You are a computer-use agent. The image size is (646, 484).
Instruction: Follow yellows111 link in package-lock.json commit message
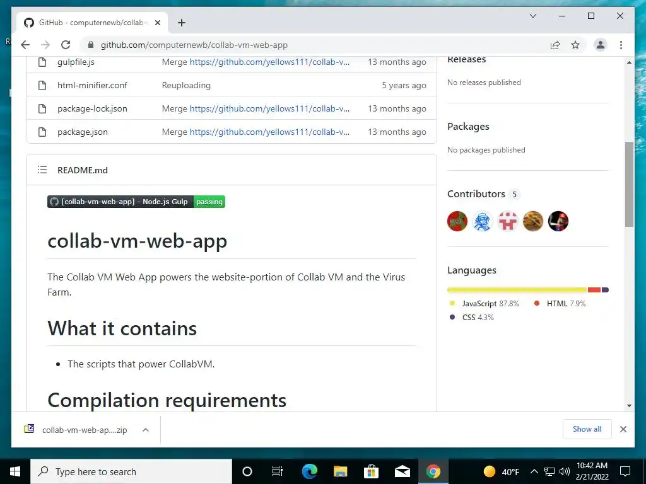(269, 108)
